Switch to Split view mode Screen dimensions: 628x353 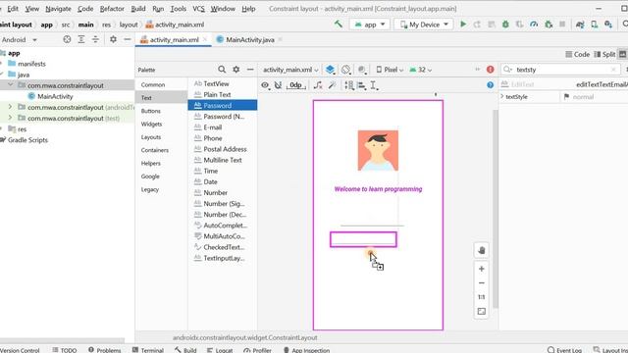[604, 54]
